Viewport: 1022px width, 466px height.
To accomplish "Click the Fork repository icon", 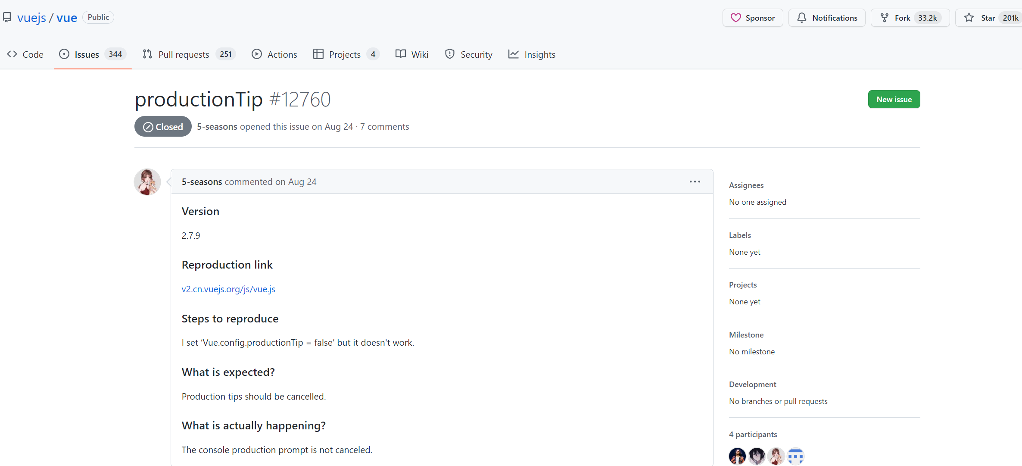I will click(x=885, y=18).
